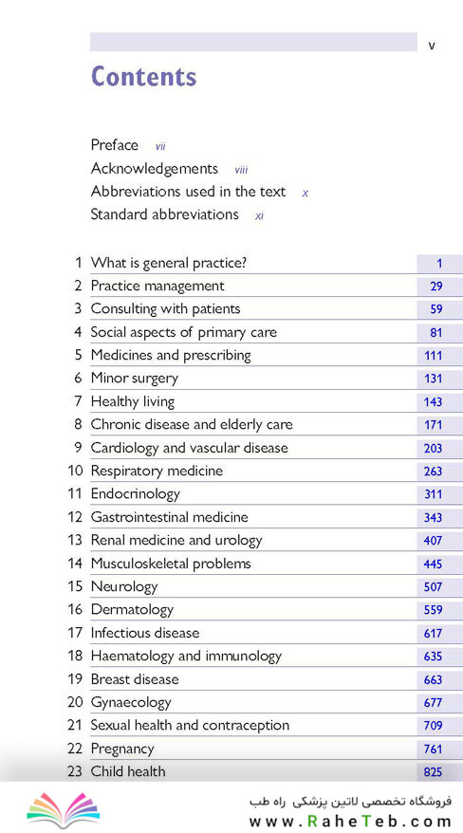Select page number 343 for Gastrointestinal medicine

434,517
